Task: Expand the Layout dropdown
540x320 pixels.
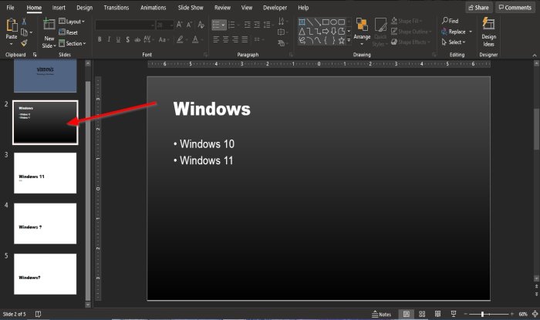Action: coord(72,22)
